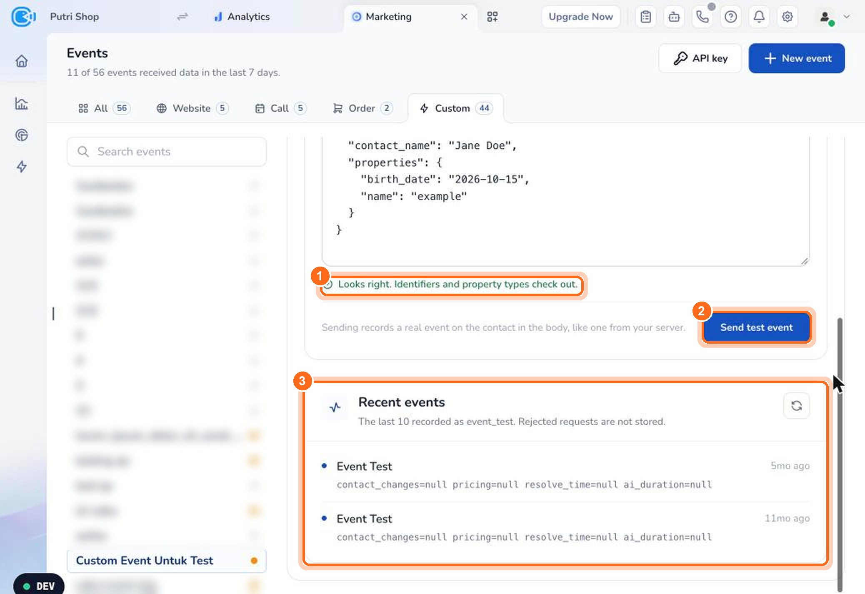
Task: Open the Event Test entry from 5mo ago
Action: click(565, 475)
